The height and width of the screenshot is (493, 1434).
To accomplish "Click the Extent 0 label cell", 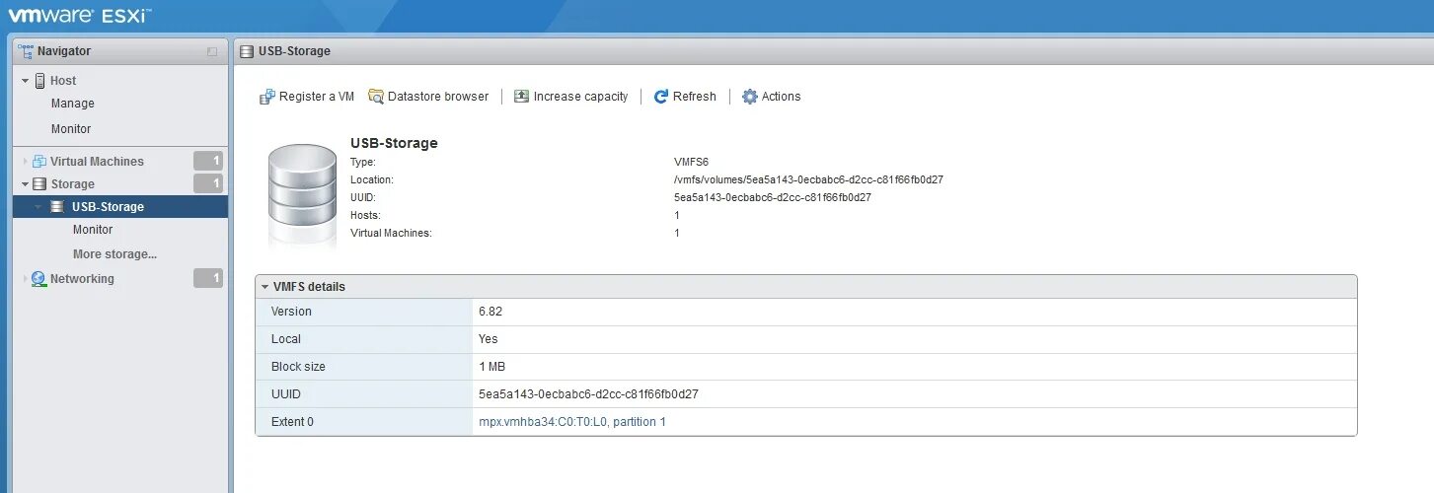I will 364,422.
